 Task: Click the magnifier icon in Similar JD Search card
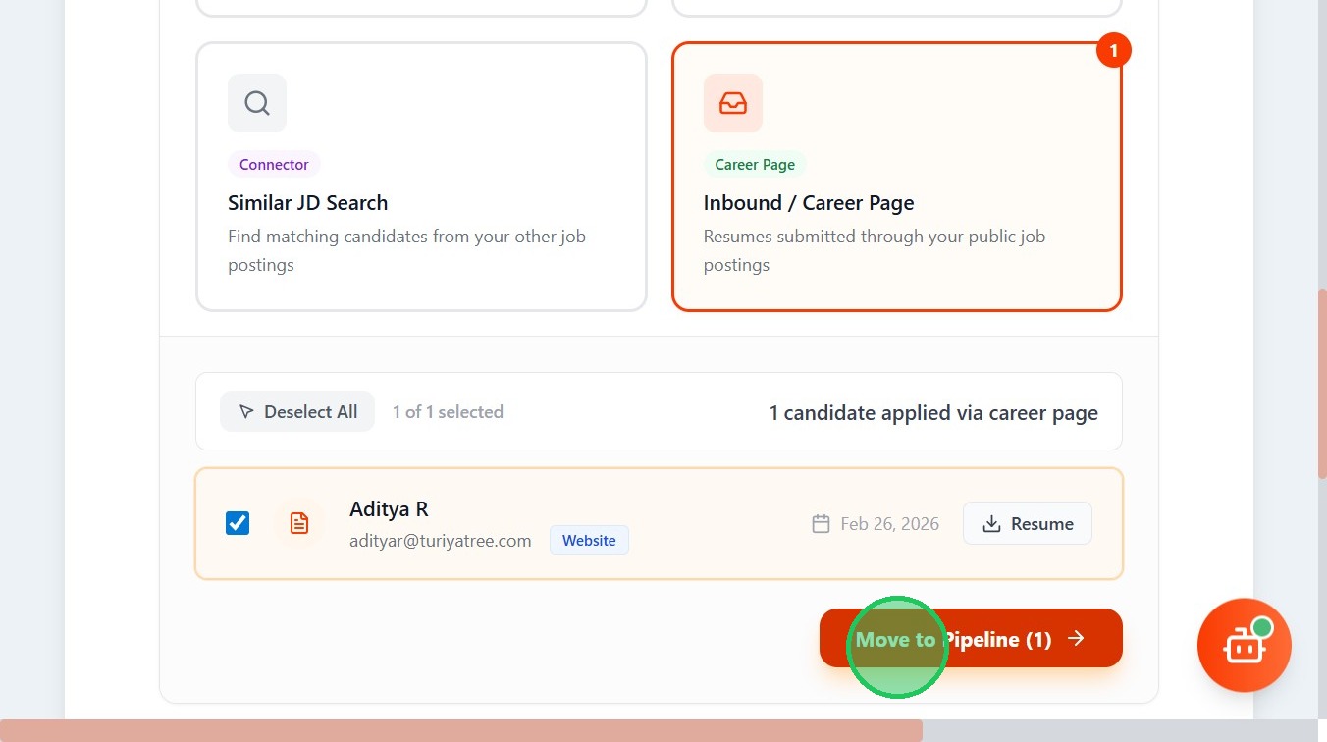[x=257, y=103]
